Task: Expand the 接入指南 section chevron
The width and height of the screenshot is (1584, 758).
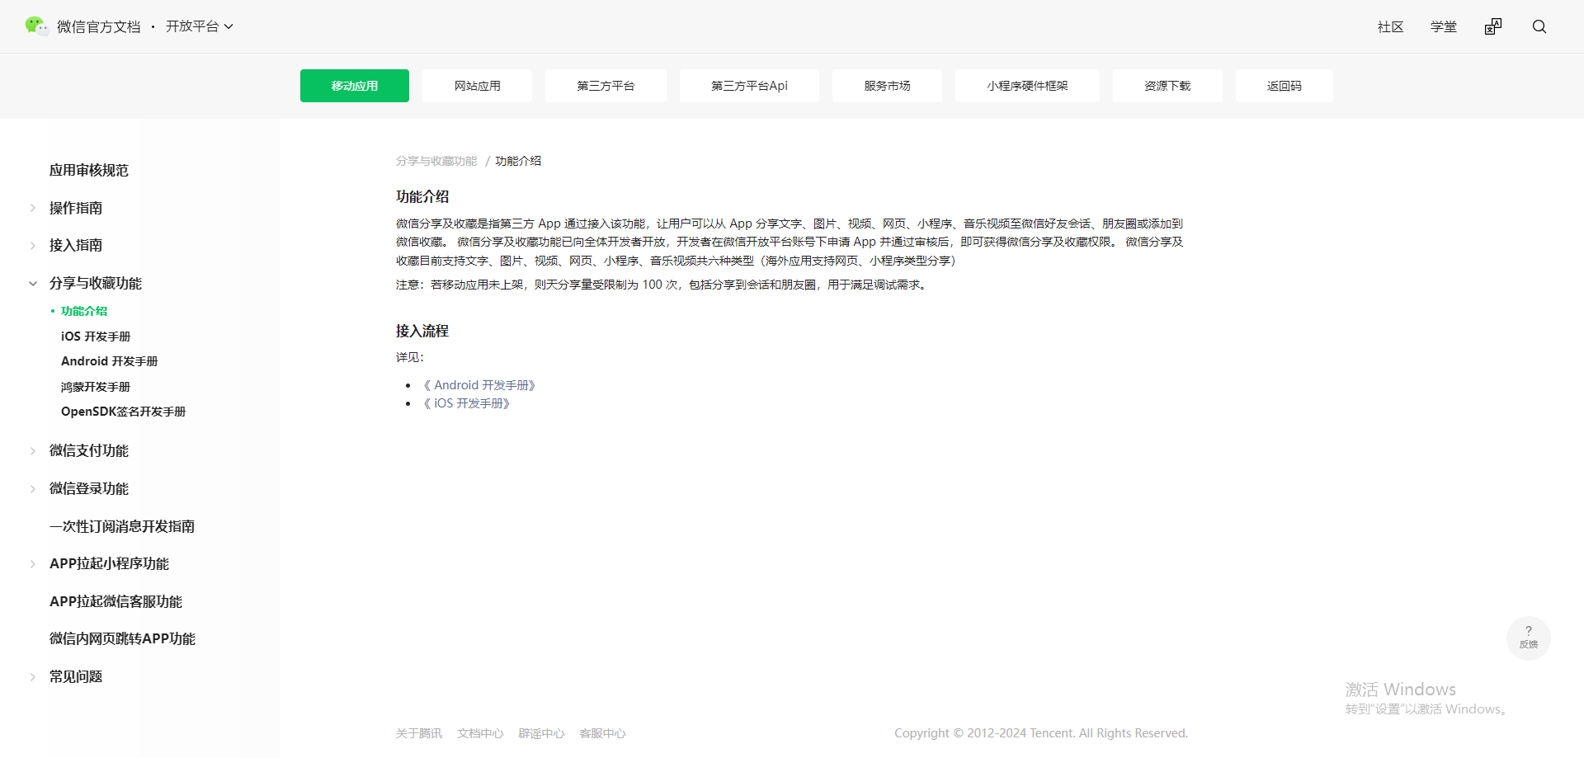Action: tap(33, 245)
